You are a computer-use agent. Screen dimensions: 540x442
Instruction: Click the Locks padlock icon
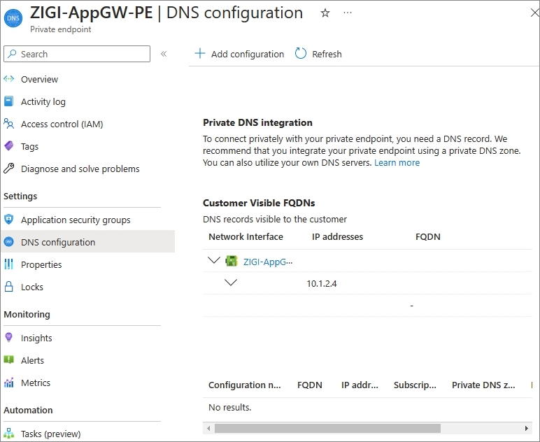pos(8,287)
